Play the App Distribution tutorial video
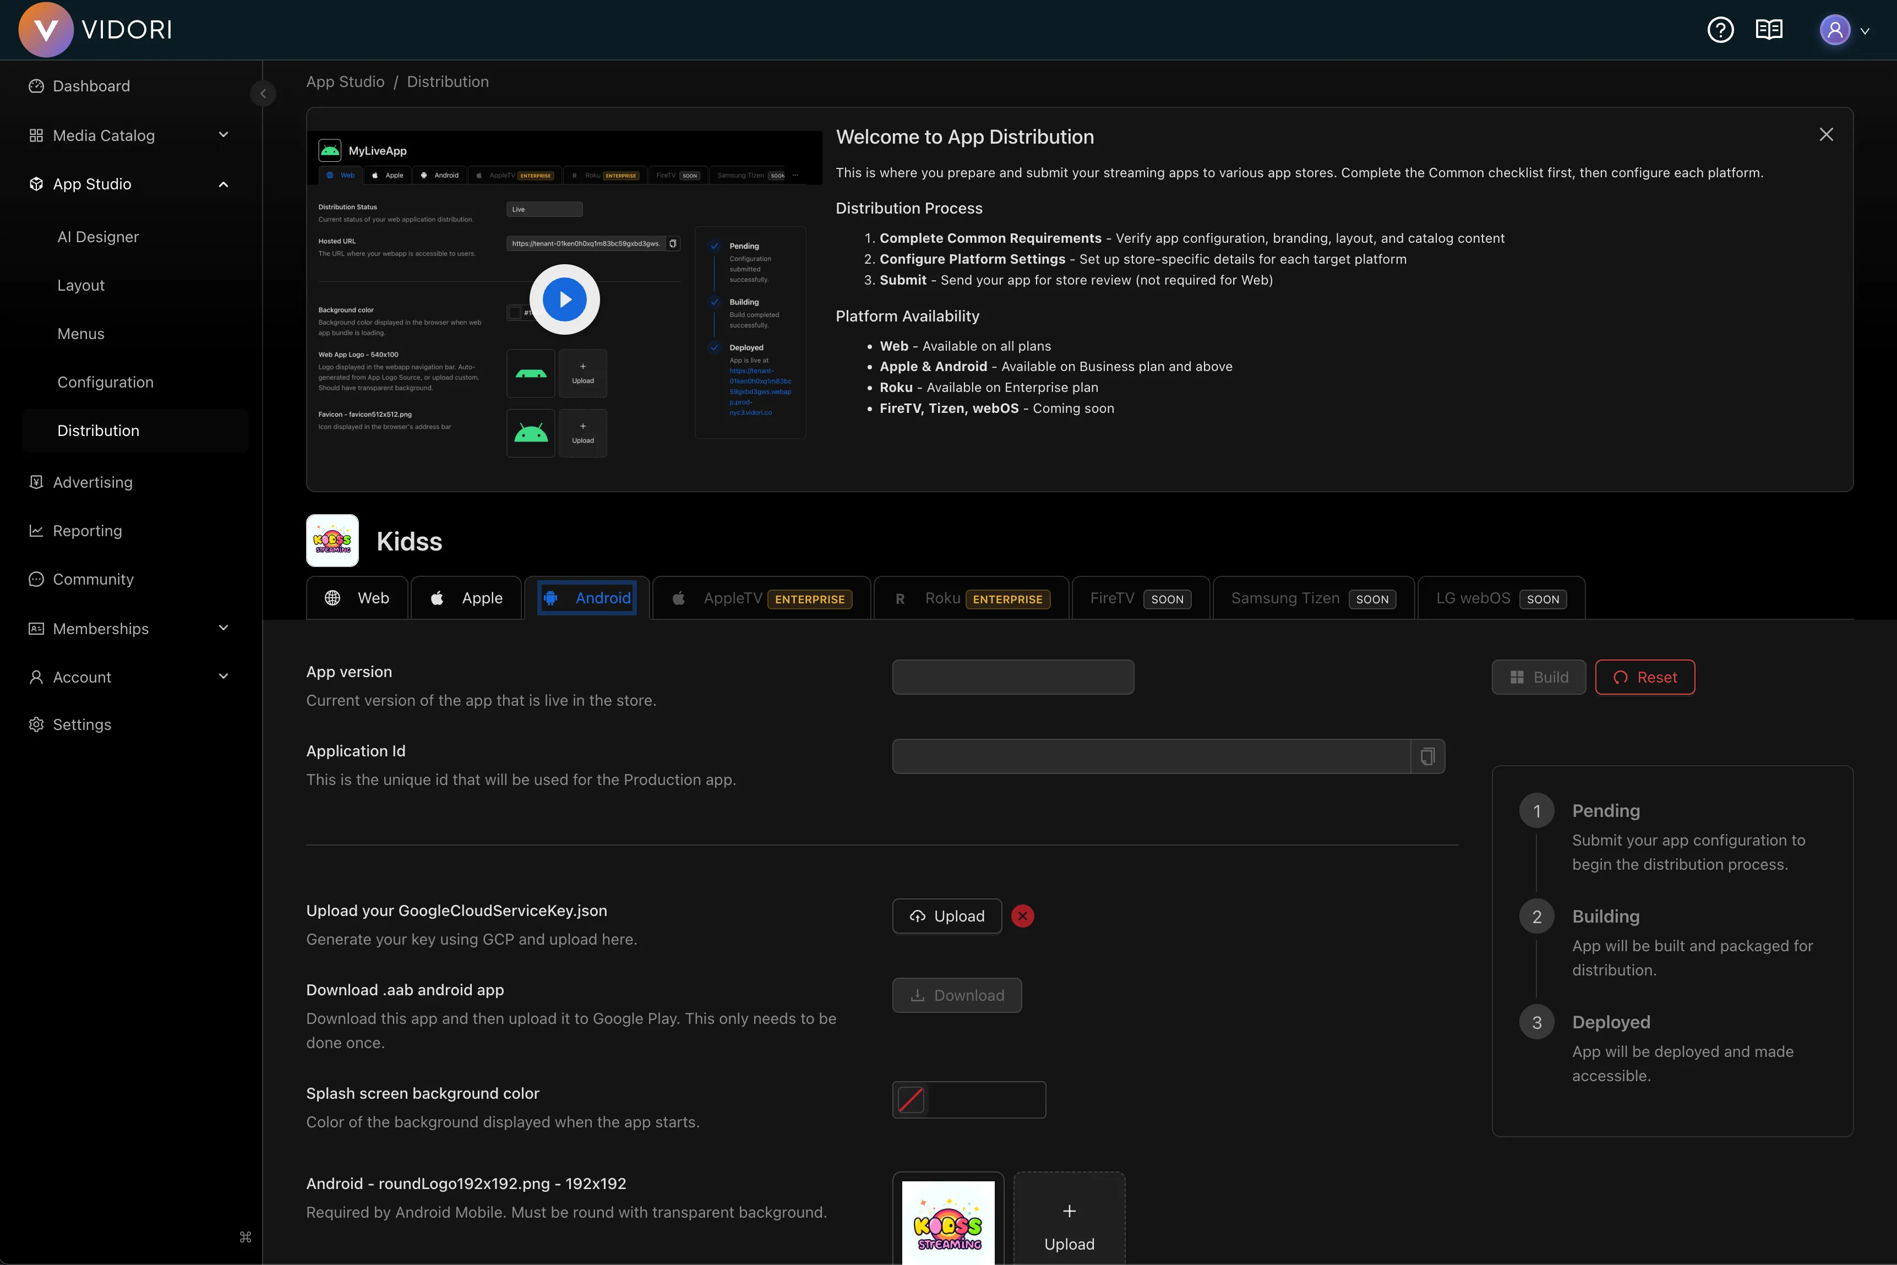Viewport: 1897px width, 1265px height. click(x=565, y=299)
